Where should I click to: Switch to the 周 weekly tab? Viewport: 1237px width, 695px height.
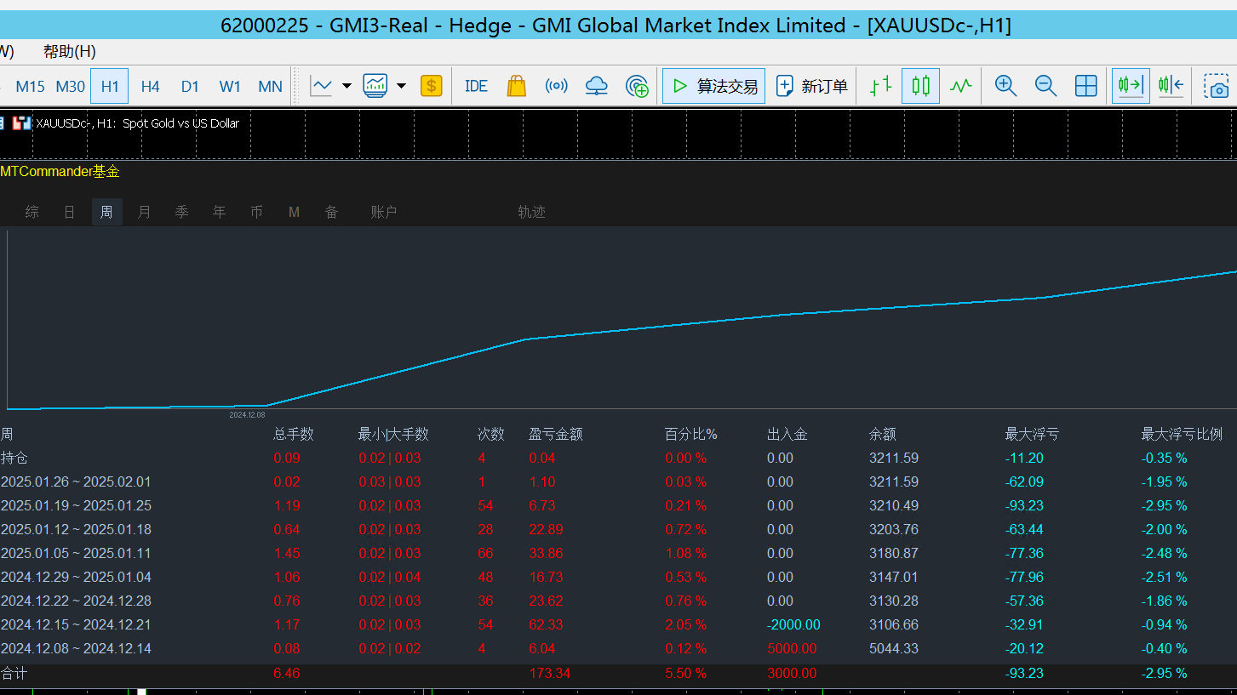[106, 212]
